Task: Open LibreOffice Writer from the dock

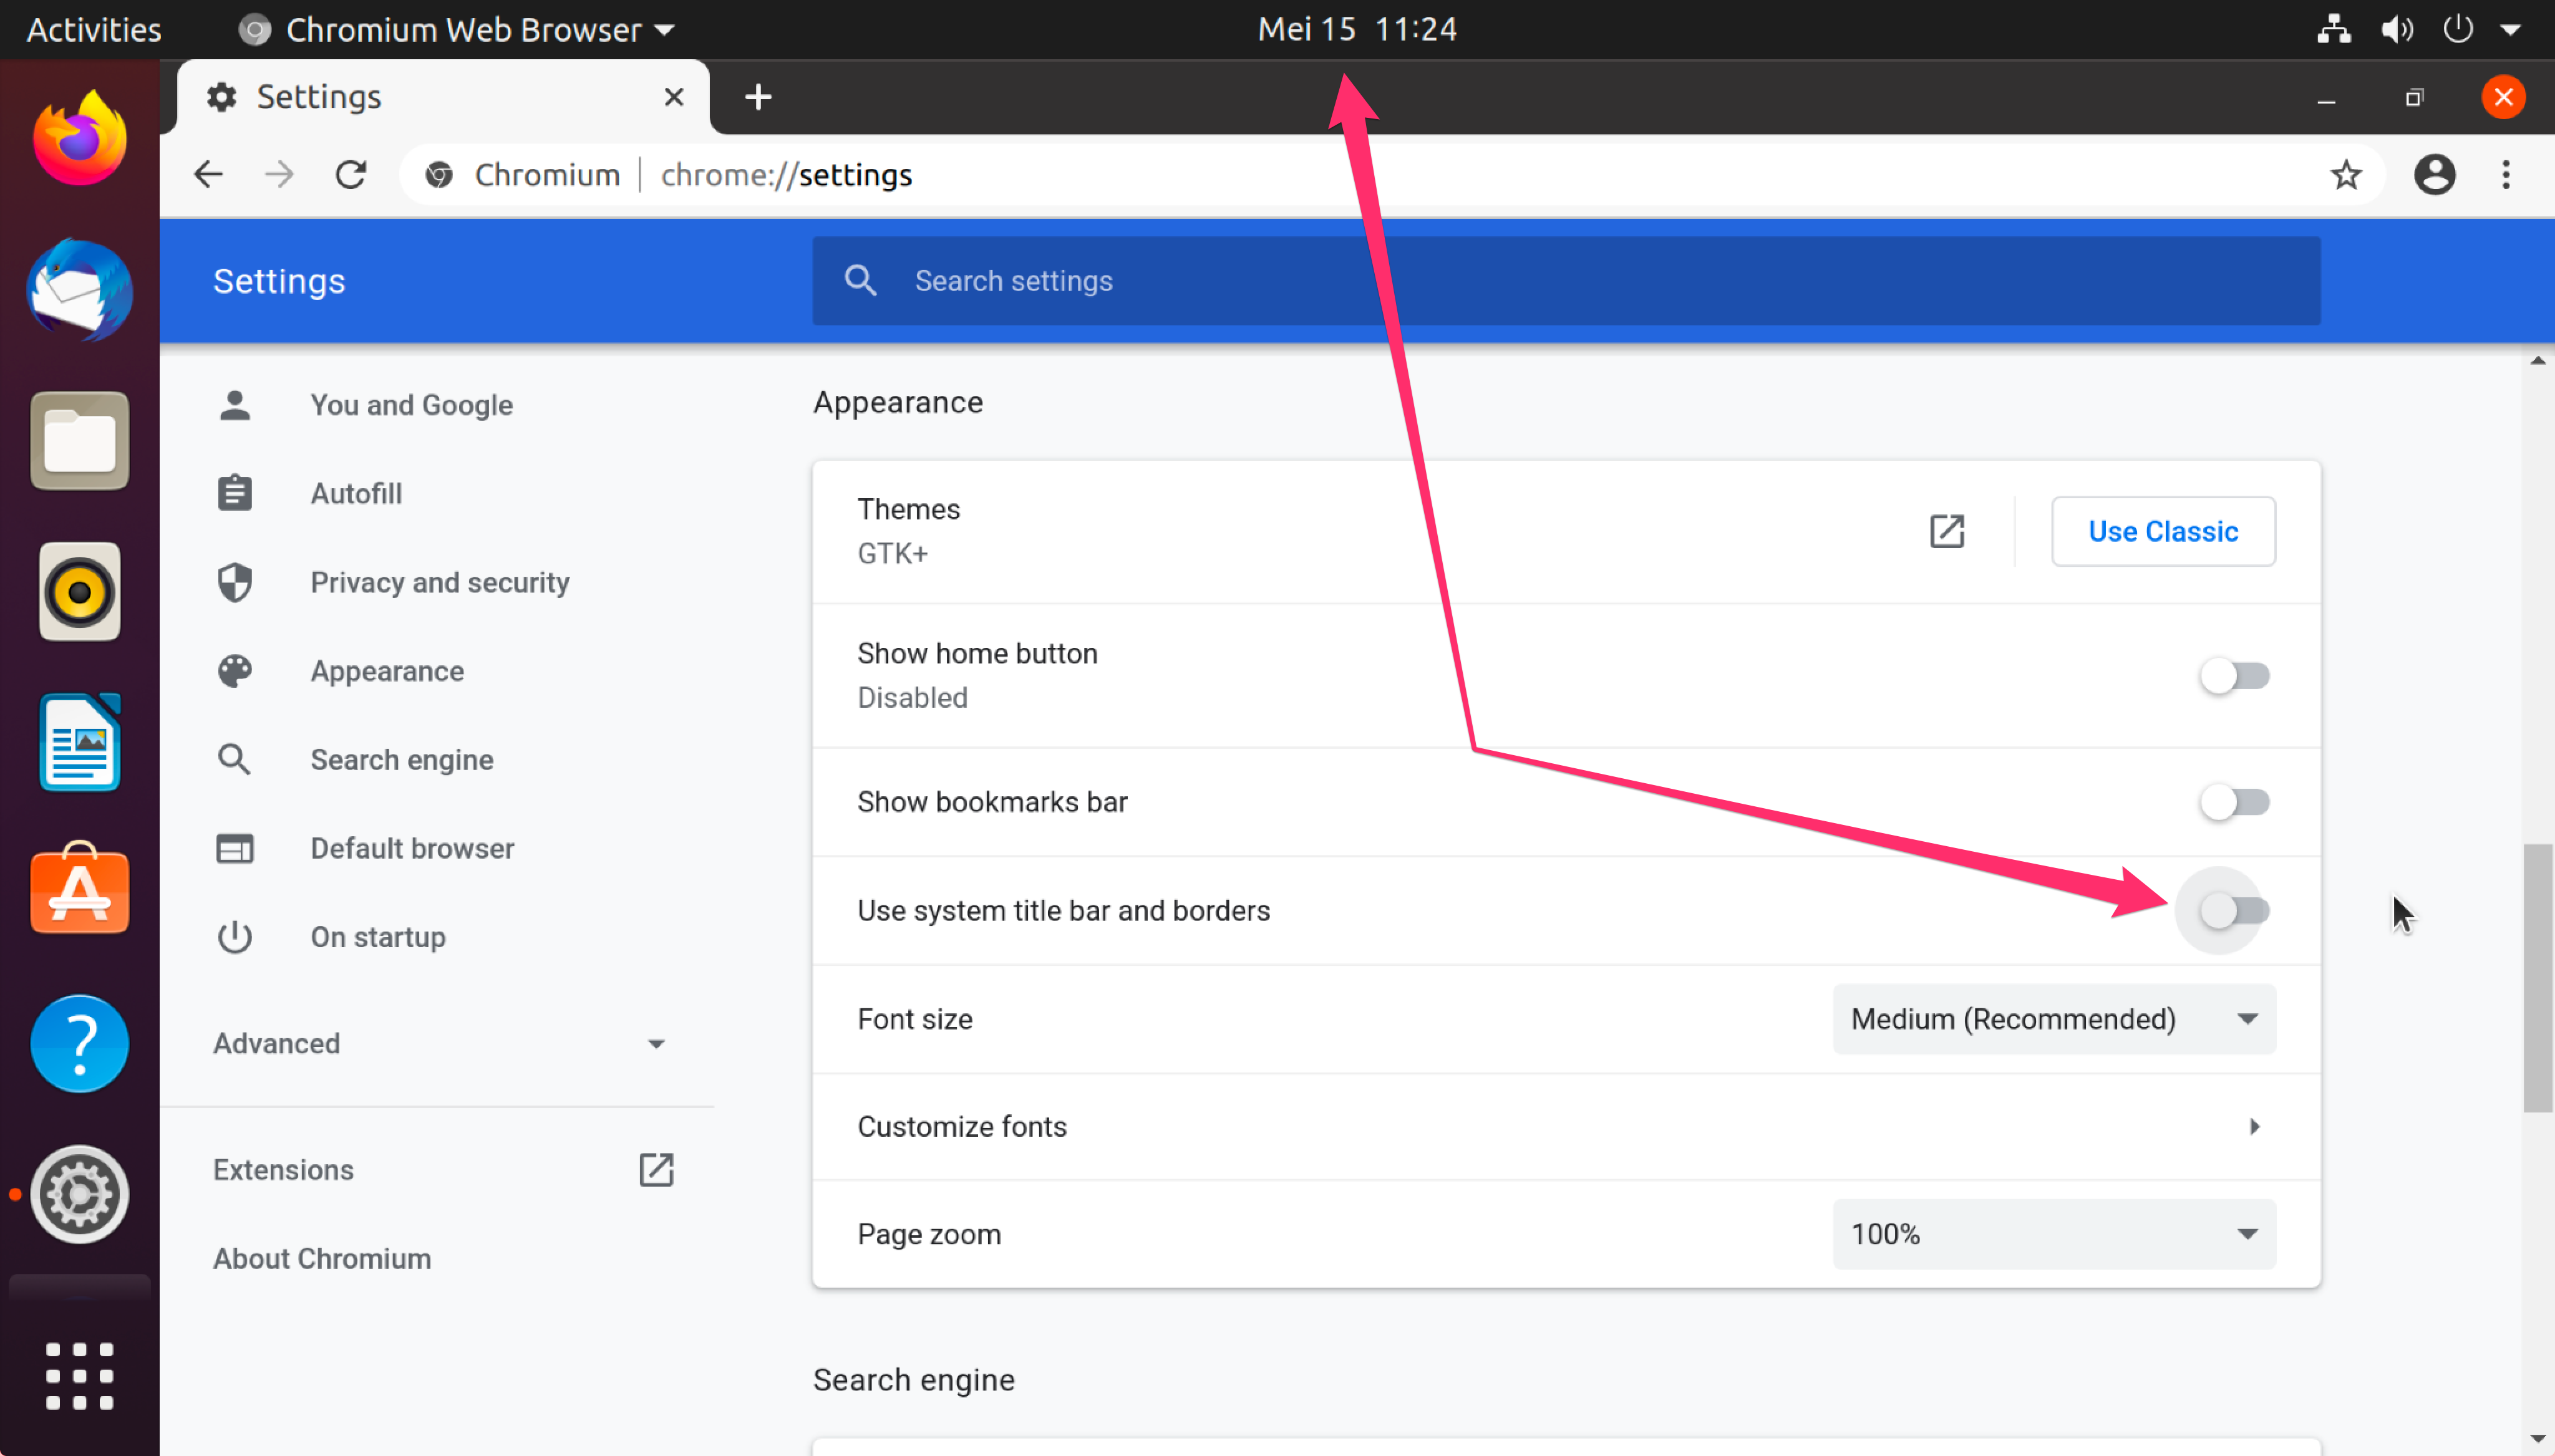Action: click(x=79, y=743)
